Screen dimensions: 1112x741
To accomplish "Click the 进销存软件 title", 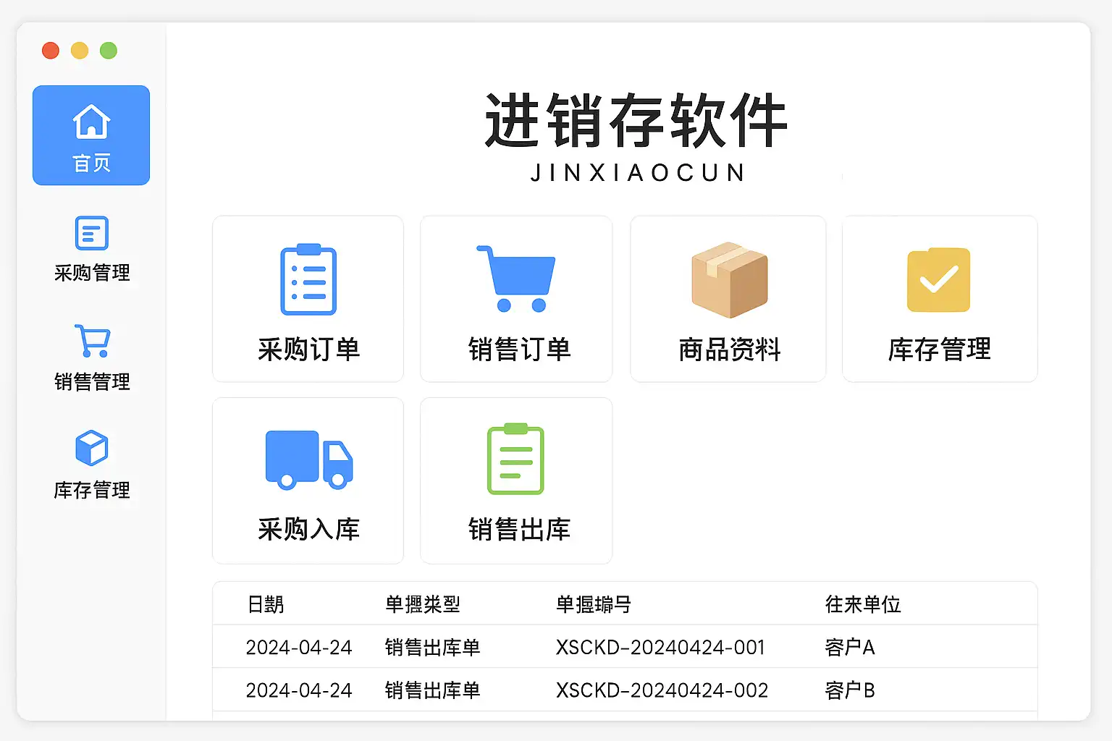I will pyautogui.click(x=636, y=121).
